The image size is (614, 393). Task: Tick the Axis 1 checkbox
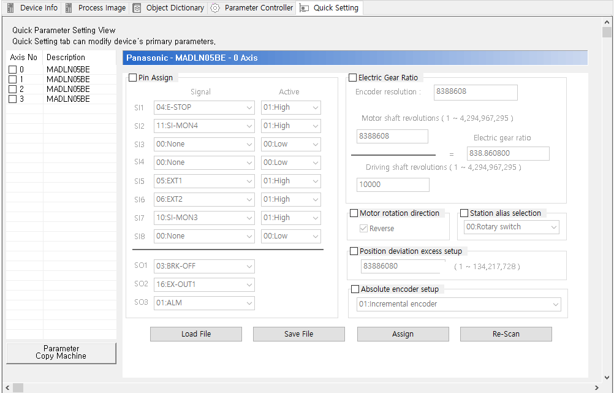click(x=12, y=79)
